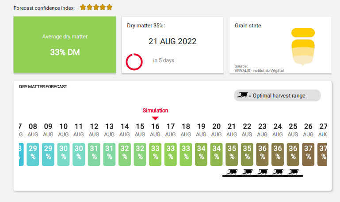Click the red circular progress ring
This screenshot has height=202, width=340.
[x=134, y=62]
